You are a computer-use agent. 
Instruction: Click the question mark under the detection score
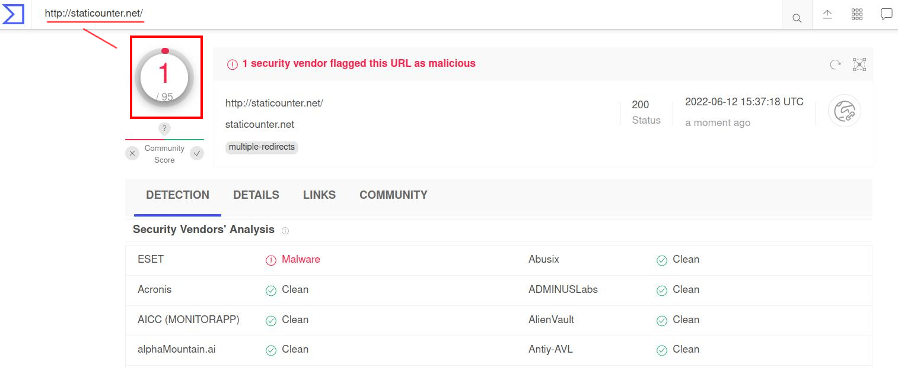164,128
